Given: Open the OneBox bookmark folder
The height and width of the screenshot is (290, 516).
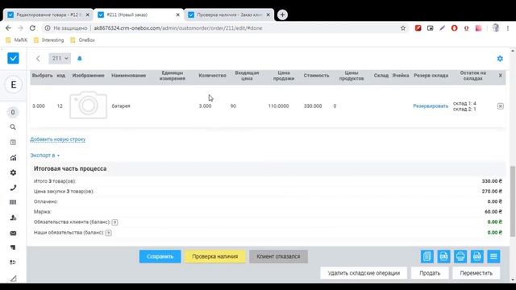Looking at the screenshot, I should tap(82, 40).
